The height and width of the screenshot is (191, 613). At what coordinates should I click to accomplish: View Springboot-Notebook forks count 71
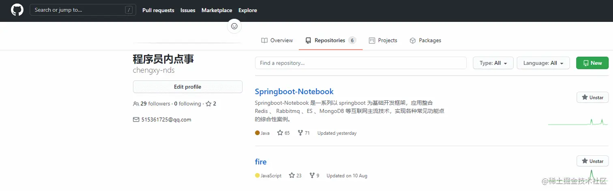[x=304, y=133]
